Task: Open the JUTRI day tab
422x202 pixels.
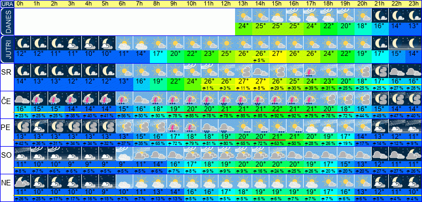Action: pos(7,50)
